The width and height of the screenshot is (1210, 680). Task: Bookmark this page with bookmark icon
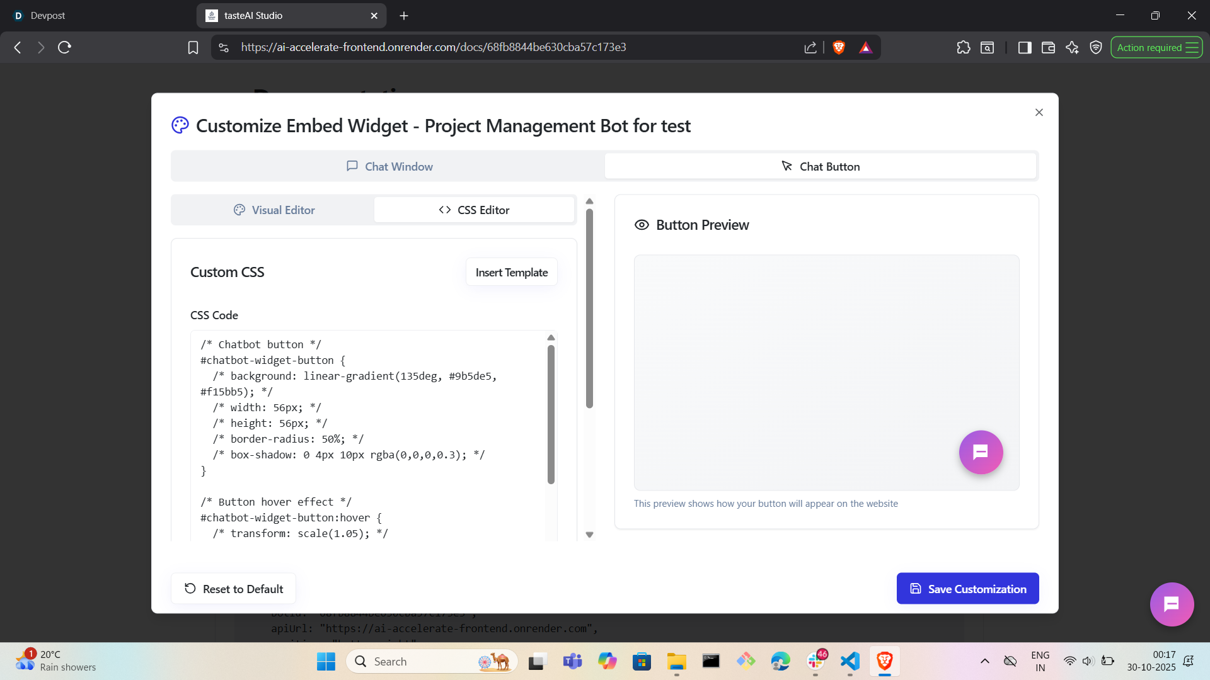(x=193, y=47)
